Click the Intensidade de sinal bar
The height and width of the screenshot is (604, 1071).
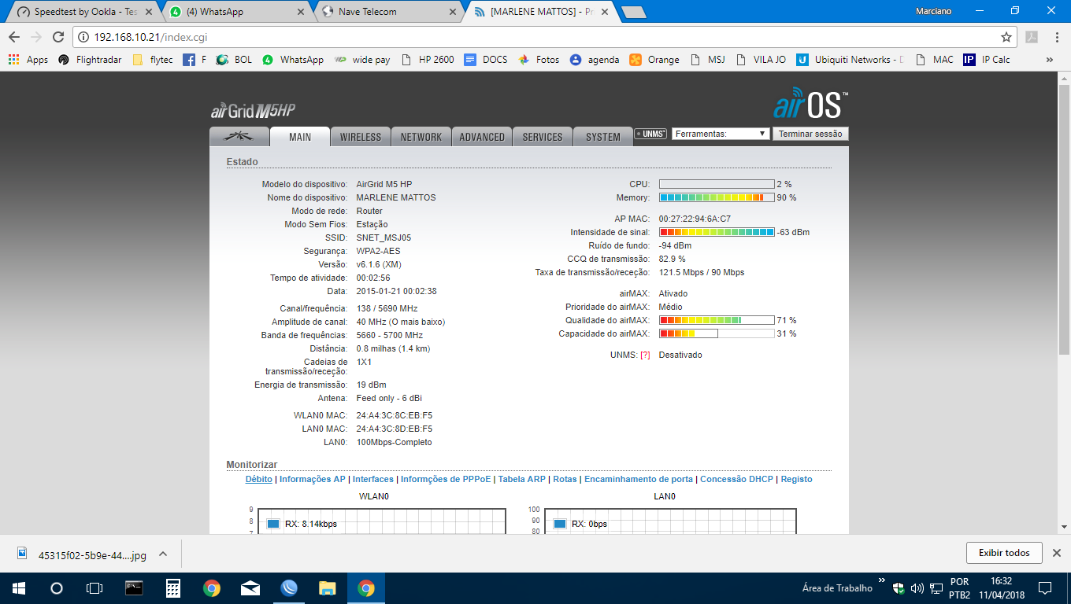point(717,232)
